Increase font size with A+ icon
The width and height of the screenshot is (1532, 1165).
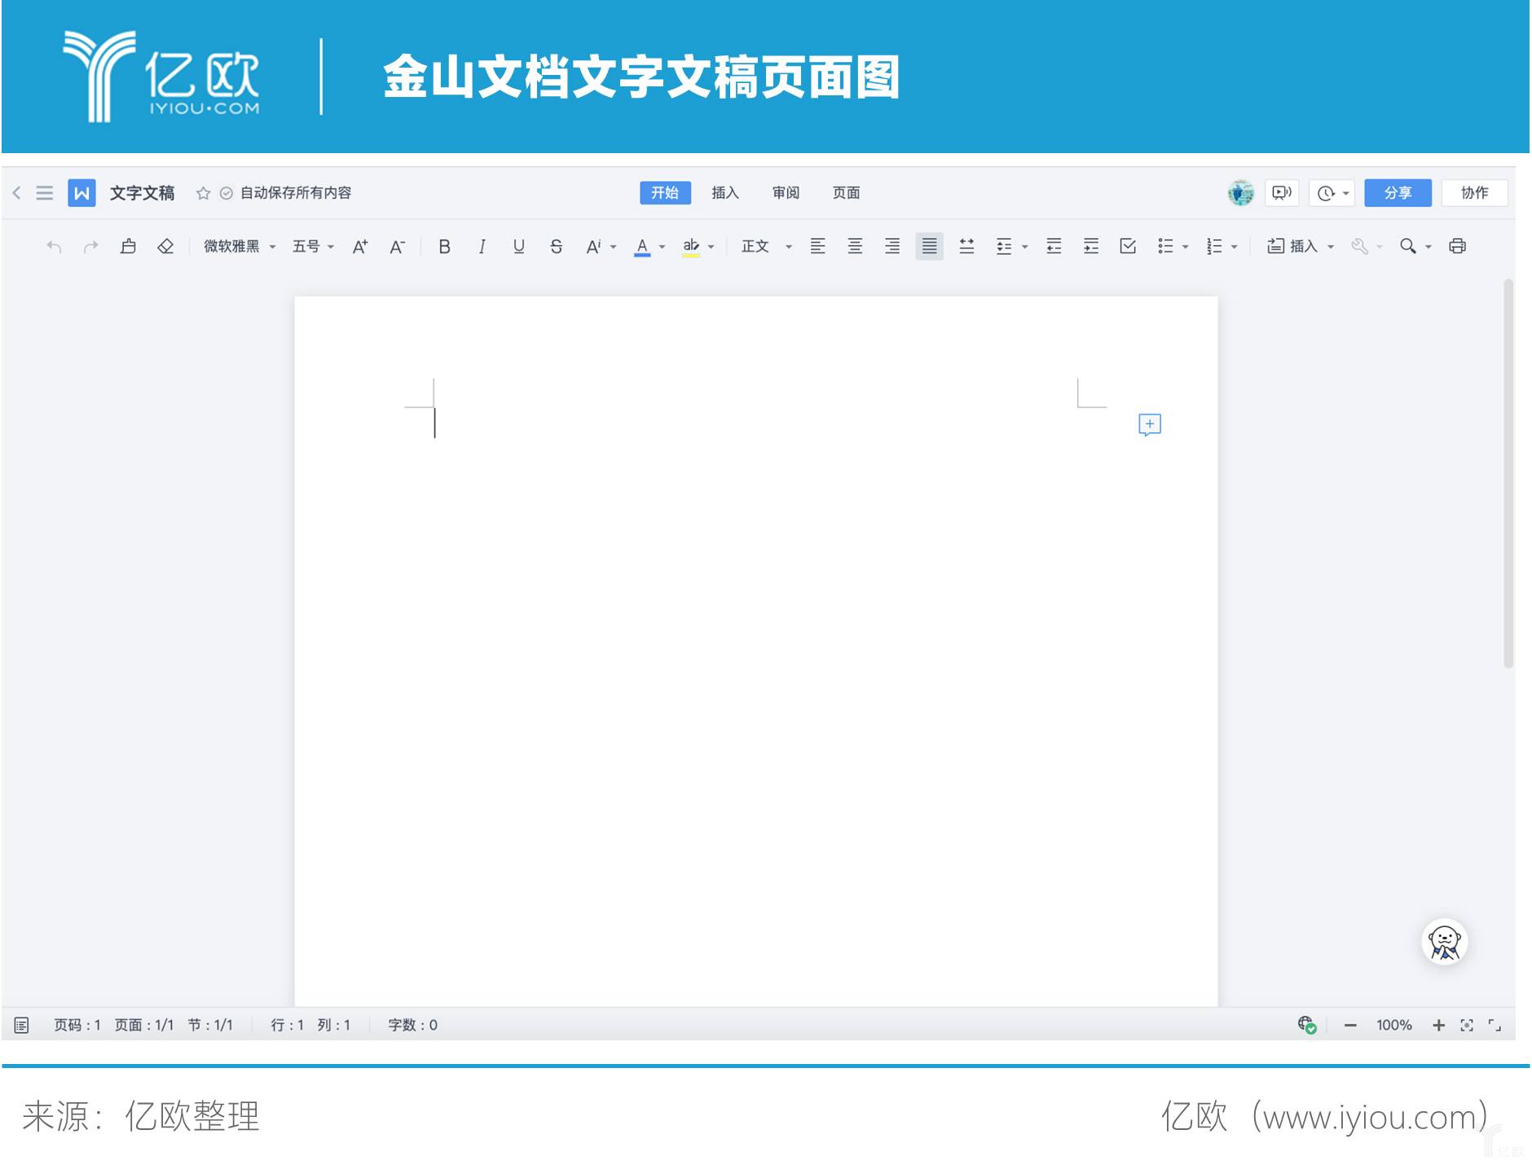click(x=360, y=246)
